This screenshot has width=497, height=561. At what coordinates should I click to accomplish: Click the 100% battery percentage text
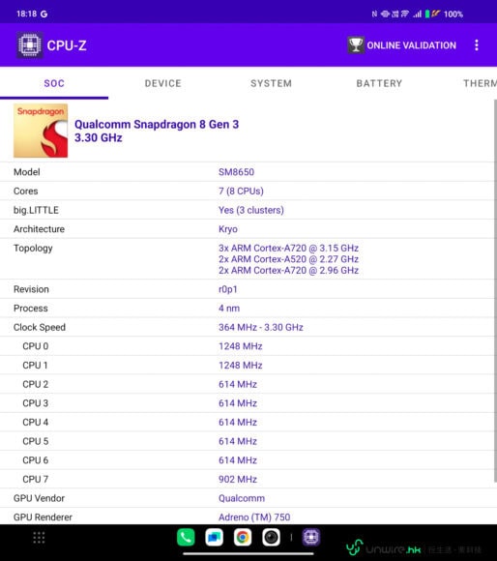pyautogui.click(x=453, y=15)
